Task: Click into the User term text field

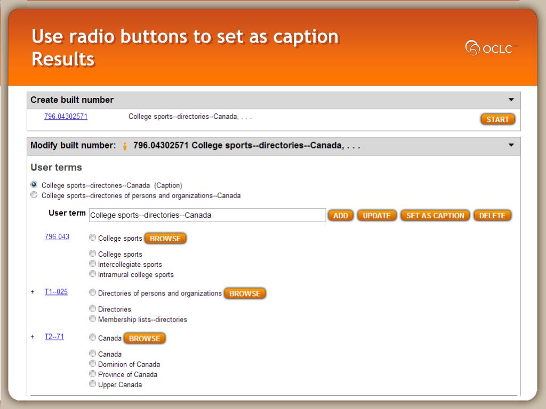Action: pos(207,215)
